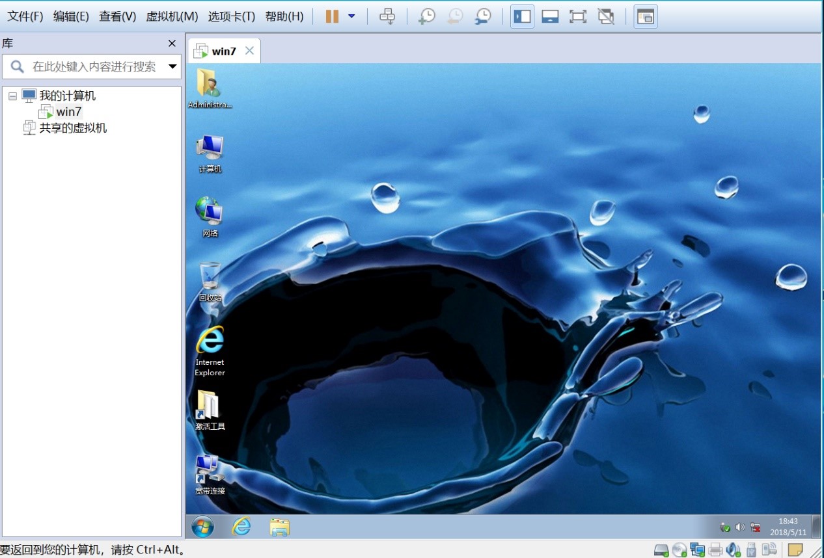Close the win7 tab
824x558 pixels.
[x=249, y=51]
